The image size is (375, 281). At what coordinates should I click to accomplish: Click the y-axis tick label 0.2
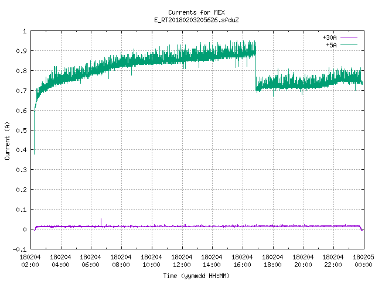[x=21, y=190]
